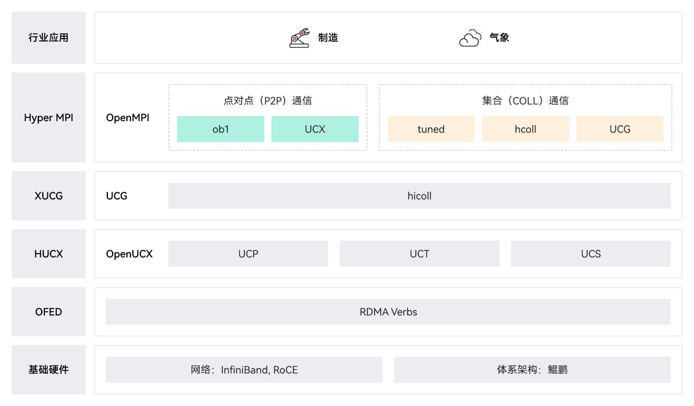Image resolution: width=694 pixels, height=406 pixels.
Task: Click the 体系架构: 鲲鹏 block
Action: pyautogui.click(x=532, y=370)
